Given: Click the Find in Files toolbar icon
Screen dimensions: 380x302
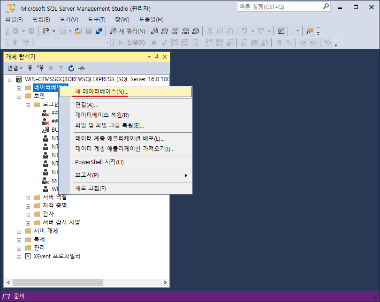Looking at the screenshot, I should pyautogui.click(x=310, y=31).
